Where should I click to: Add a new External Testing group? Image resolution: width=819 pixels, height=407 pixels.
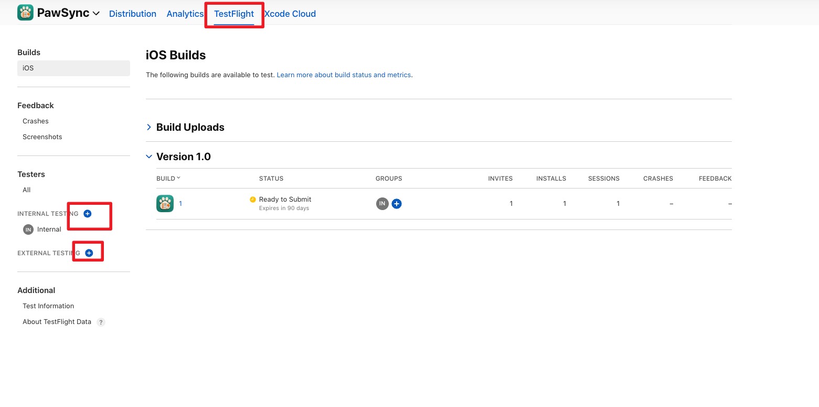pyautogui.click(x=89, y=253)
